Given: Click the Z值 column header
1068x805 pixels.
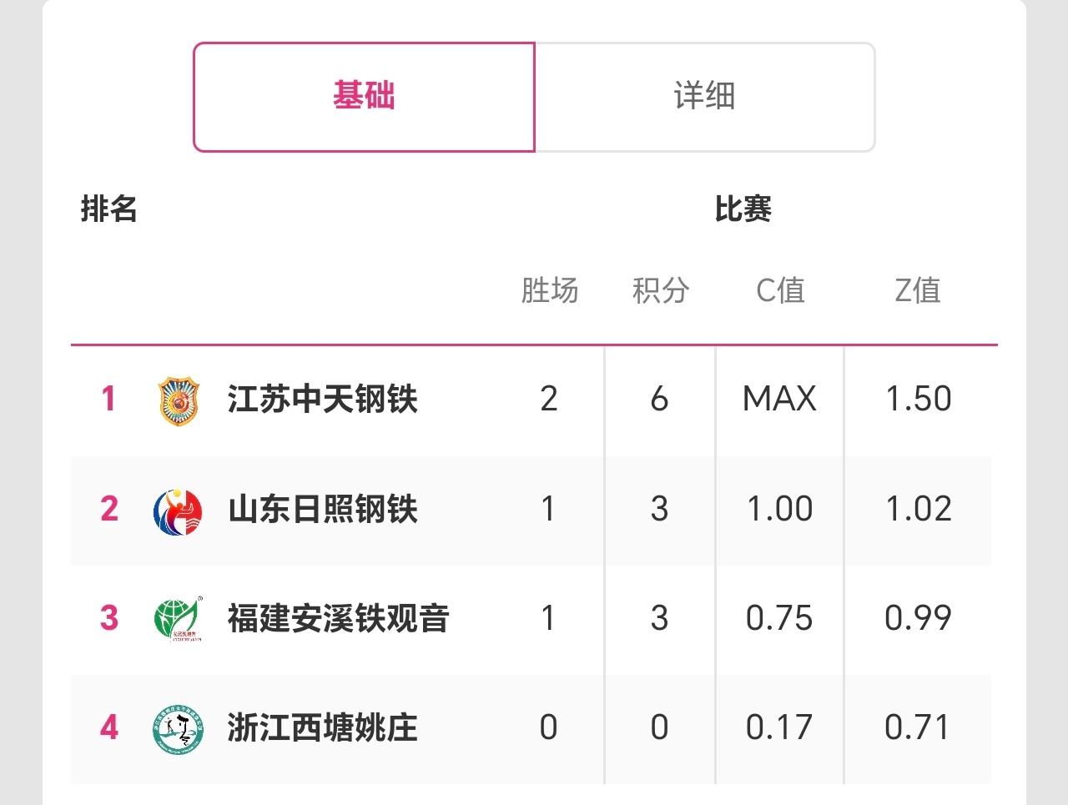Looking at the screenshot, I should 918,290.
